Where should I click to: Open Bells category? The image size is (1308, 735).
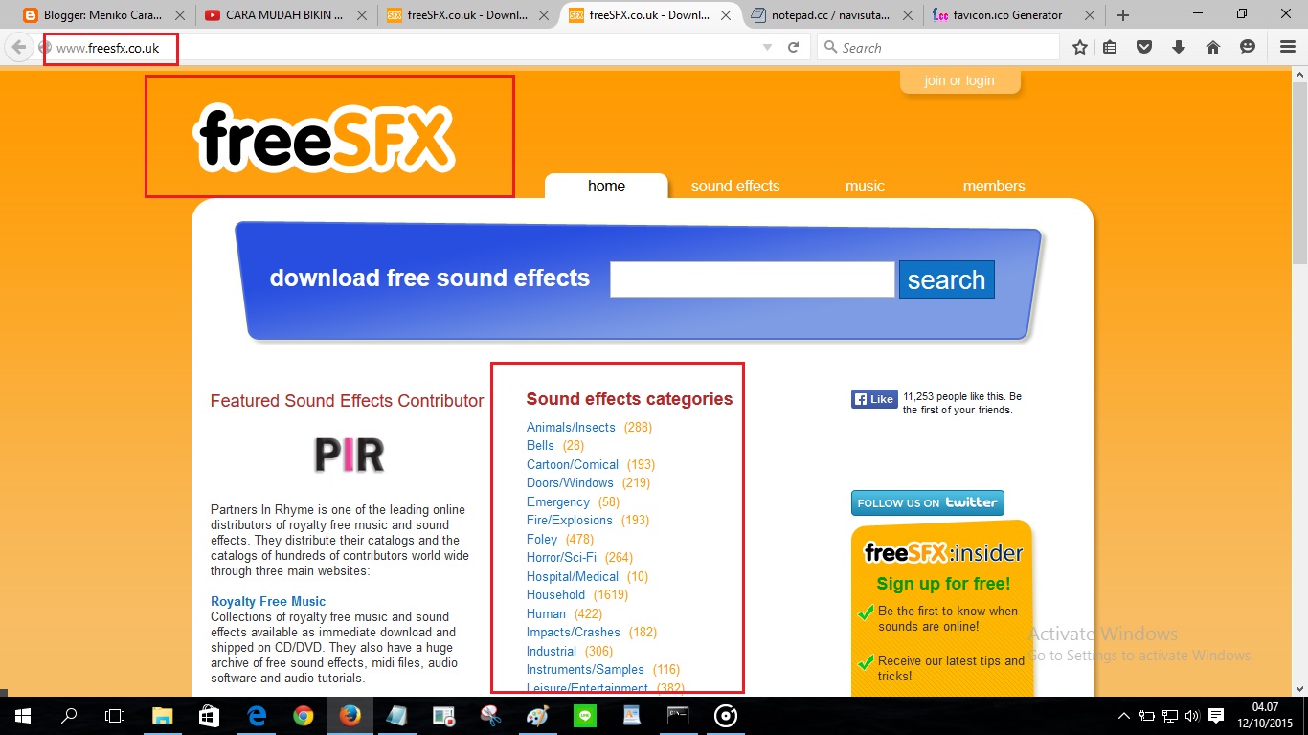[x=540, y=445]
